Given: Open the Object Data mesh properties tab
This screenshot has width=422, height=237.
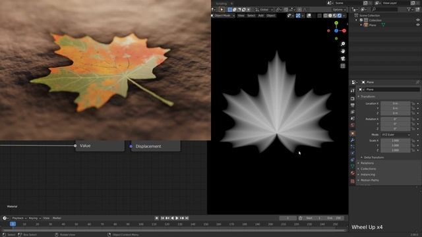Looking at the screenshot, I should [x=353, y=167].
